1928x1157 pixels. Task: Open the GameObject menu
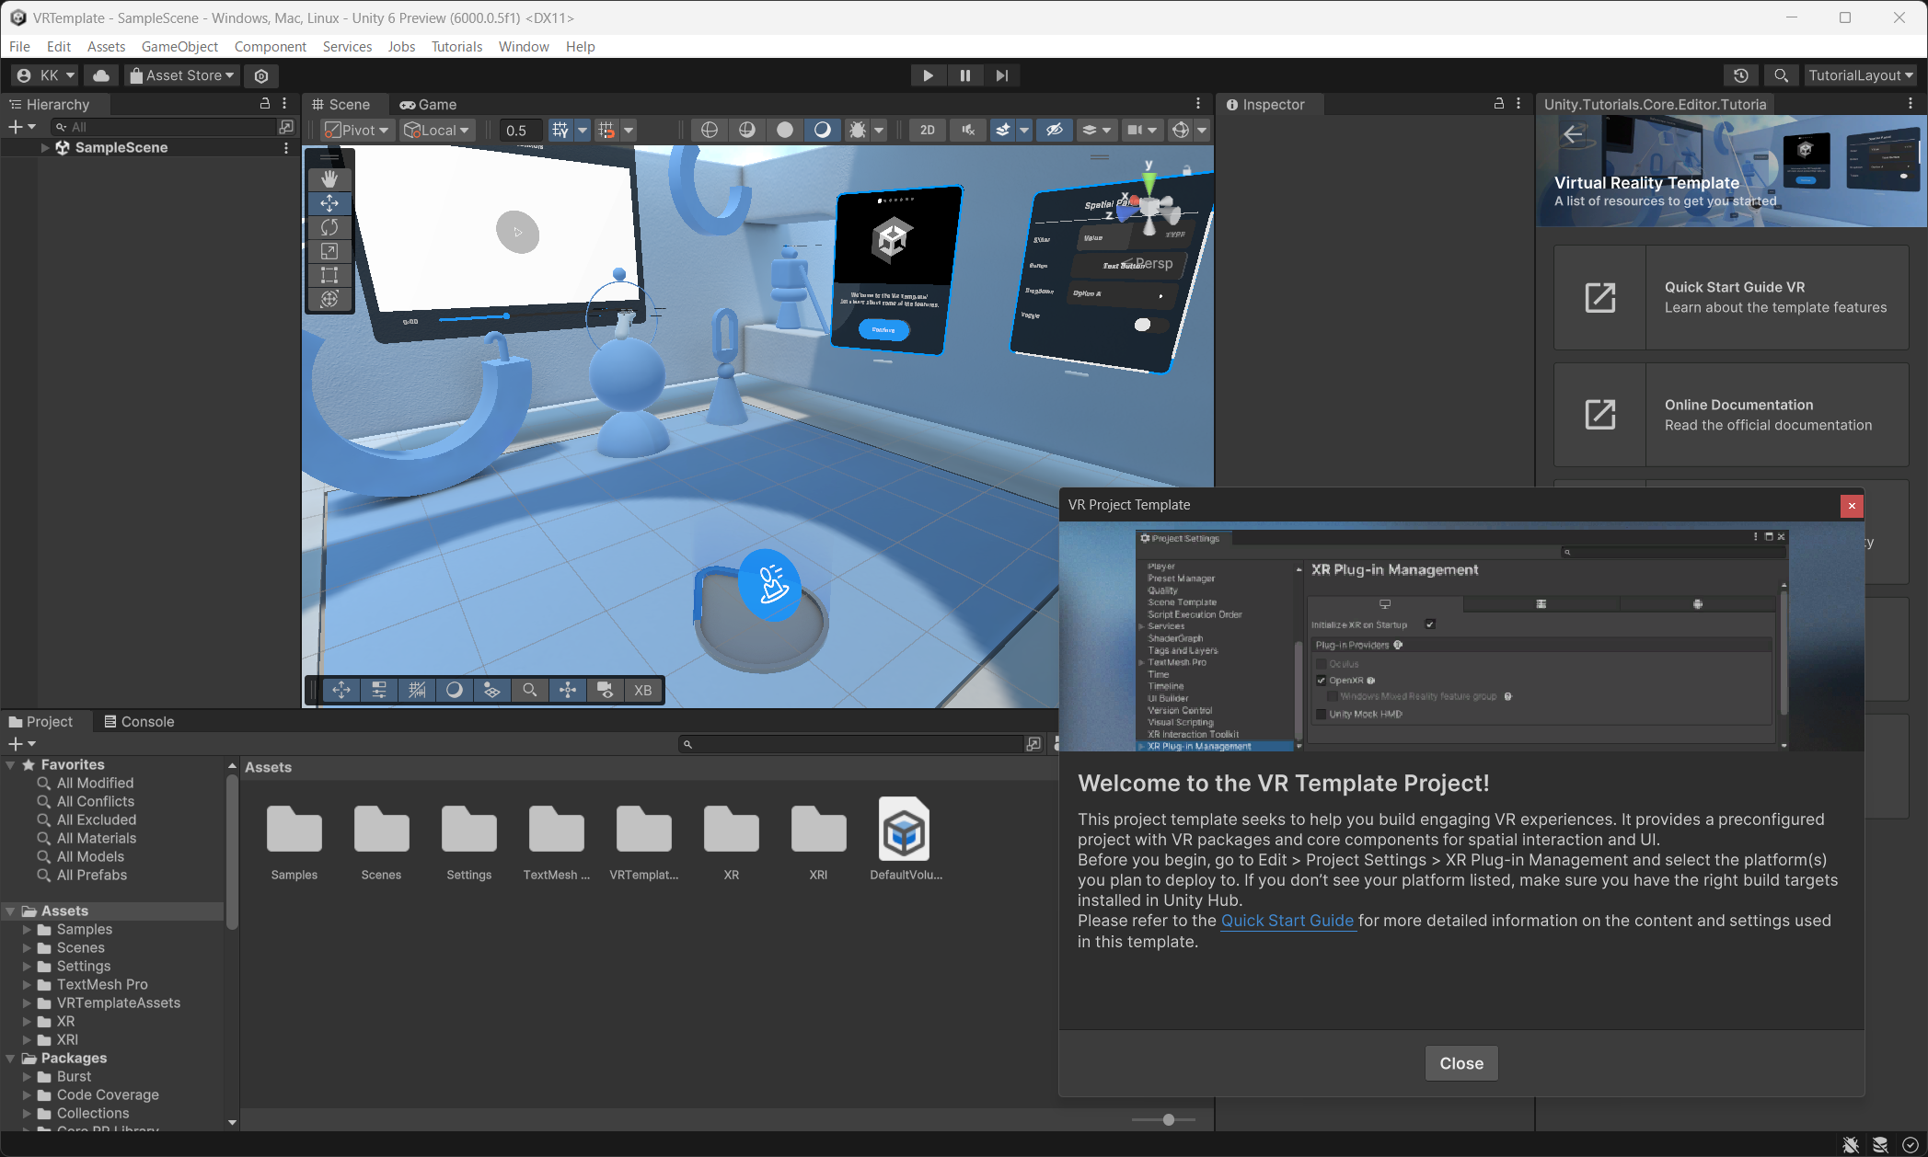[179, 46]
